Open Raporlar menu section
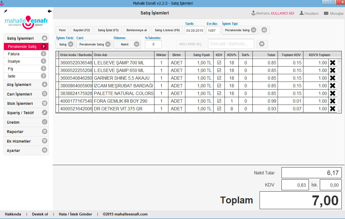 26,132
